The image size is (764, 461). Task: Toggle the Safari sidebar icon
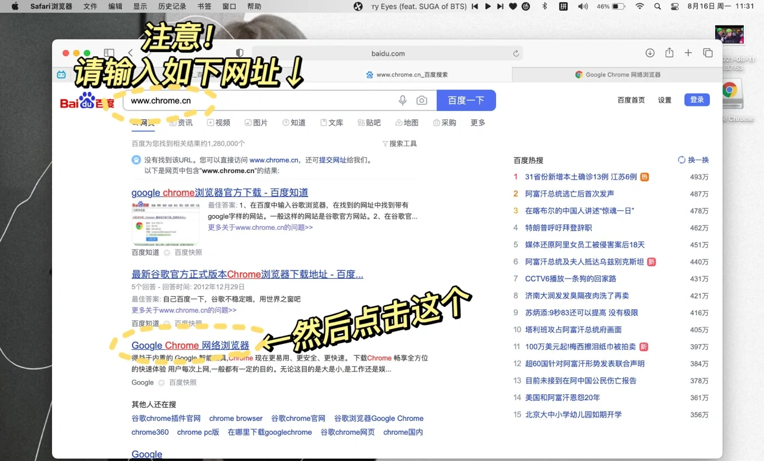109,53
